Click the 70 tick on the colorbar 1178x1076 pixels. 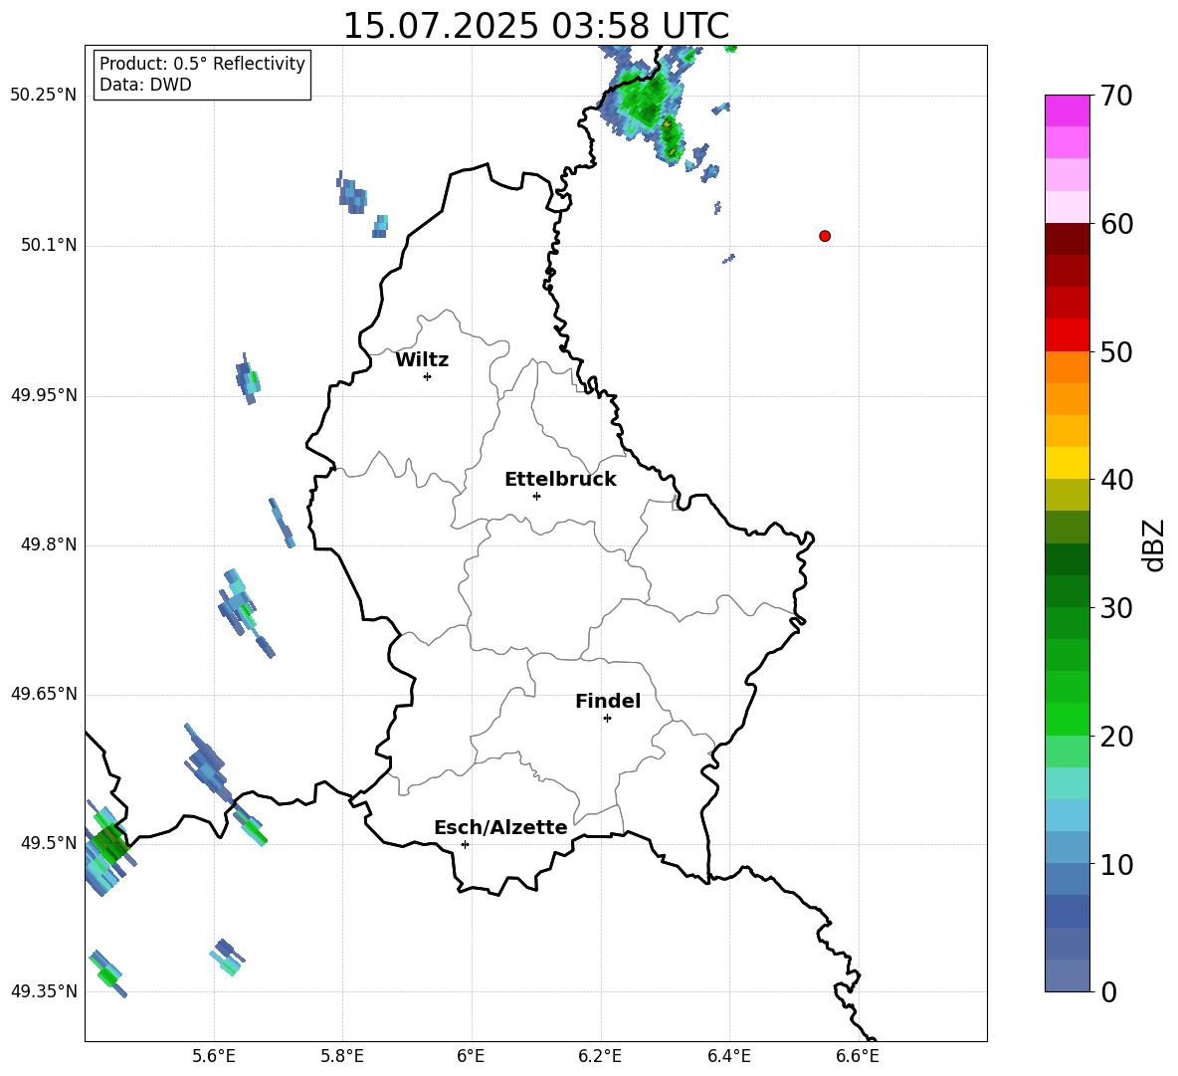click(1116, 96)
